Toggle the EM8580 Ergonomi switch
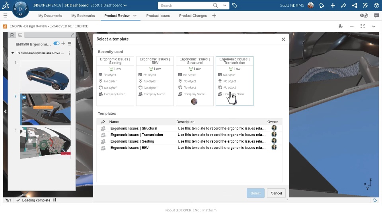382x215 pixels. (57, 43)
